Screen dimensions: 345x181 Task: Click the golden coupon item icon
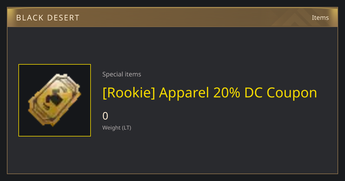click(55, 100)
